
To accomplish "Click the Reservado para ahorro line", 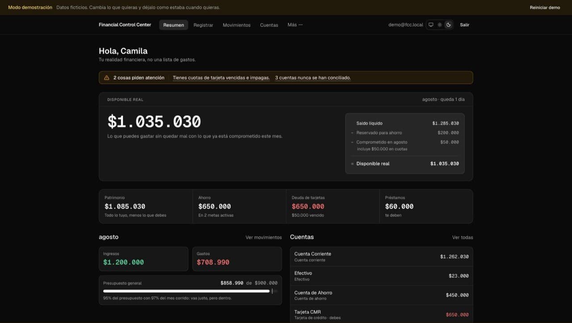I will tap(405, 133).
